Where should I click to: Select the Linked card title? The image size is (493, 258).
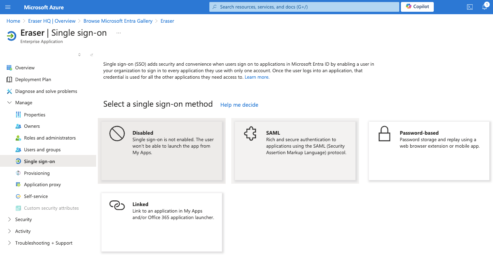(140, 204)
